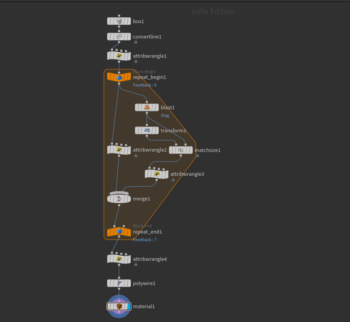Select the material1 node icon
This screenshot has width=350, height=322.
[x=119, y=306]
